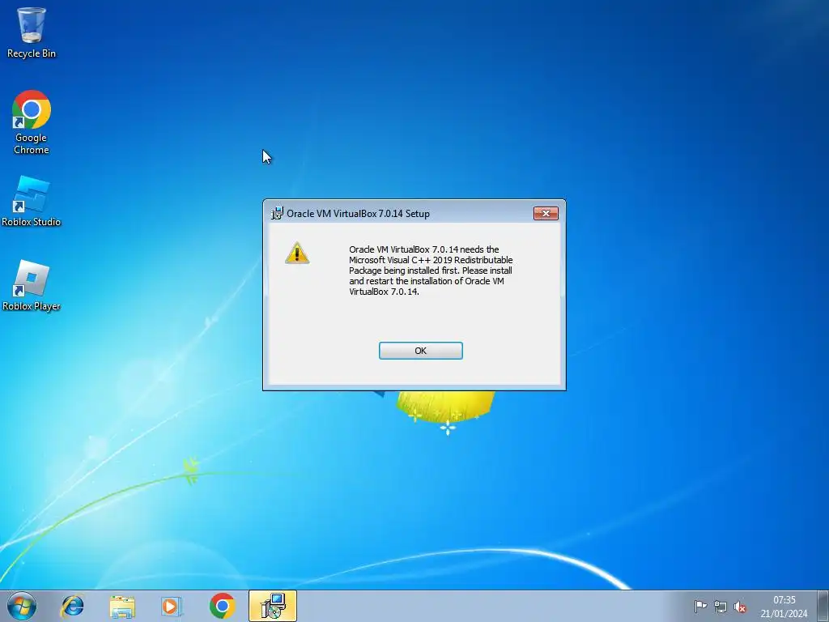
Task: Click the VirtualBox installer icon in the title bar
Action: [277, 213]
